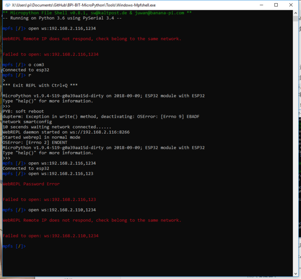Click the green Micropython File Shell banner
The height and width of the screenshot is (279, 301).
point(97,13)
